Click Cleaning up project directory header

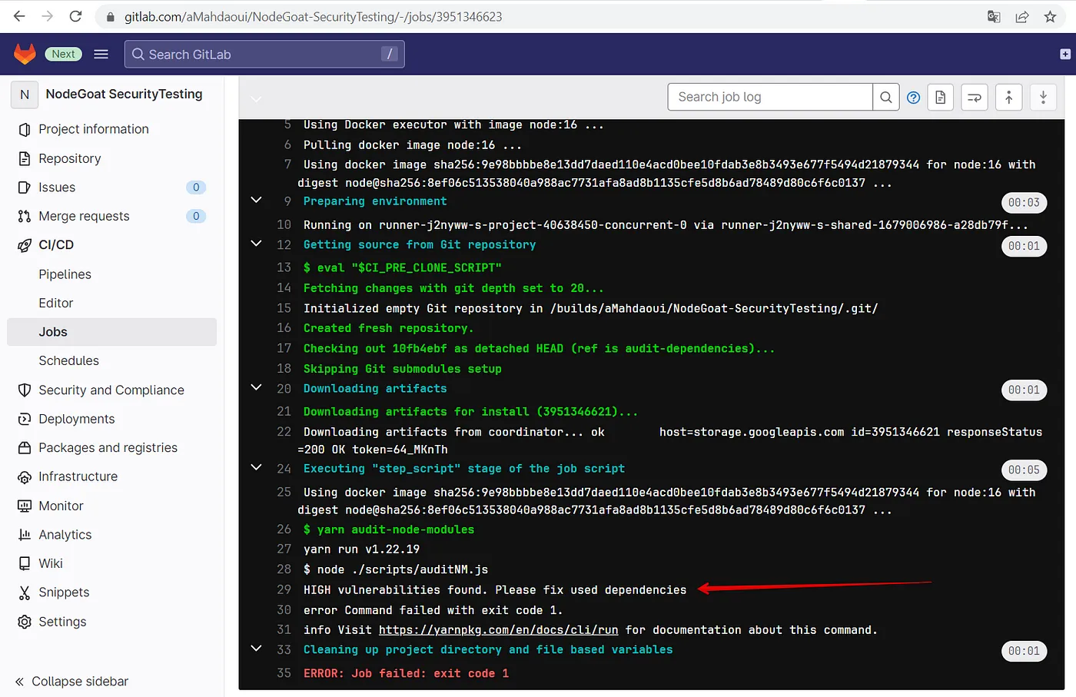(x=488, y=650)
